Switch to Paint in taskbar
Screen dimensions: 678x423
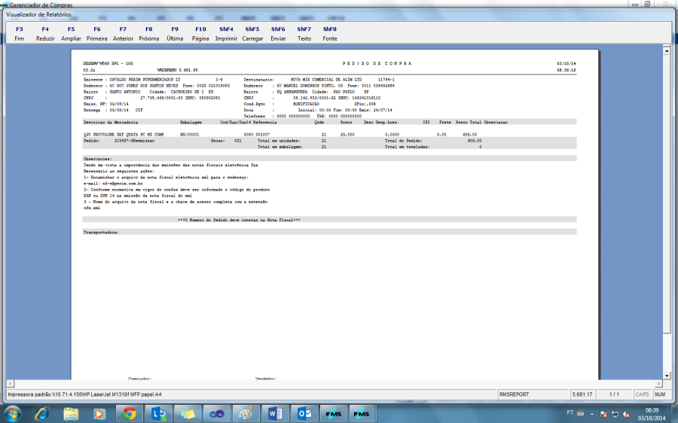click(x=246, y=414)
